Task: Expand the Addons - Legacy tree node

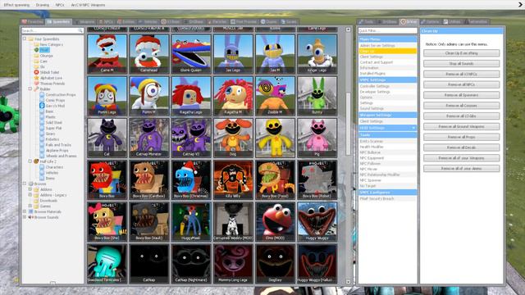Action: pyautogui.click(x=30, y=195)
